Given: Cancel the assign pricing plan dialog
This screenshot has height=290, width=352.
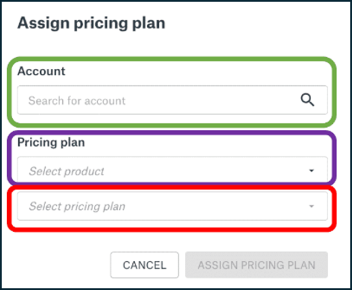Looking at the screenshot, I should (x=145, y=265).
